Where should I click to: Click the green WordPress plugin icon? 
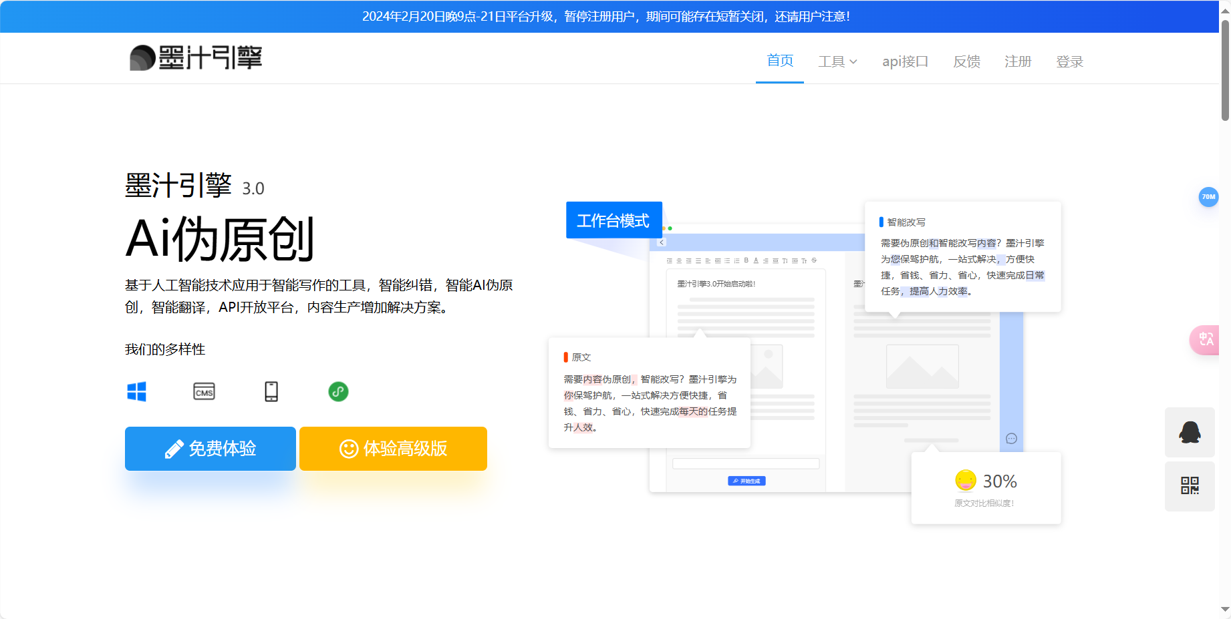click(338, 392)
